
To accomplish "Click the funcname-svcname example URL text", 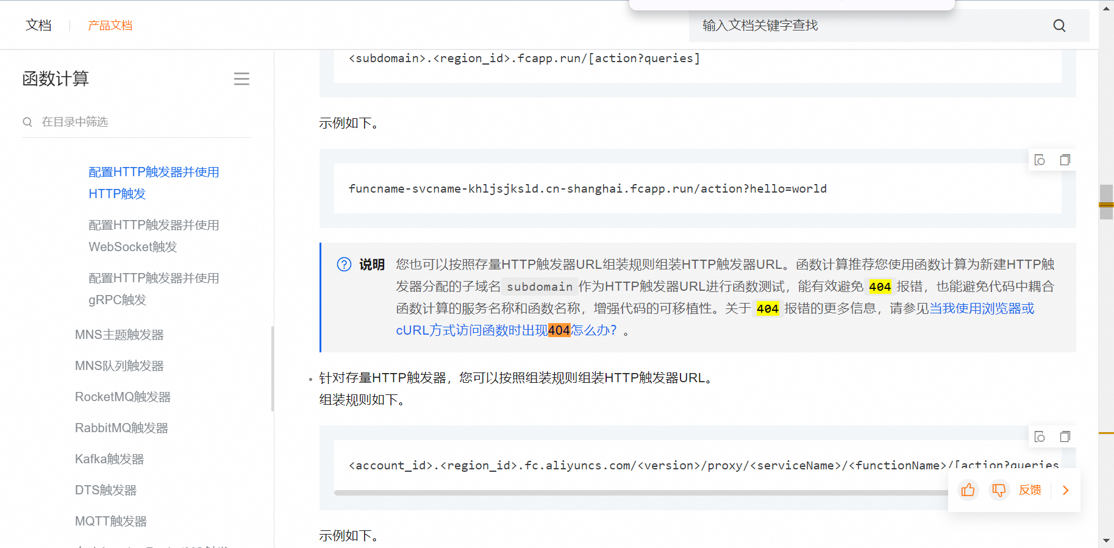I will pos(587,189).
